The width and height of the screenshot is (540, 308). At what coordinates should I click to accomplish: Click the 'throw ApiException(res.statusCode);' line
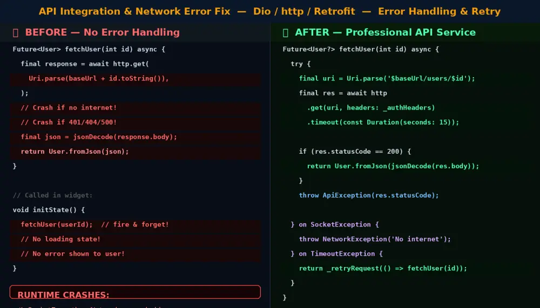pyautogui.click(x=369, y=195)
